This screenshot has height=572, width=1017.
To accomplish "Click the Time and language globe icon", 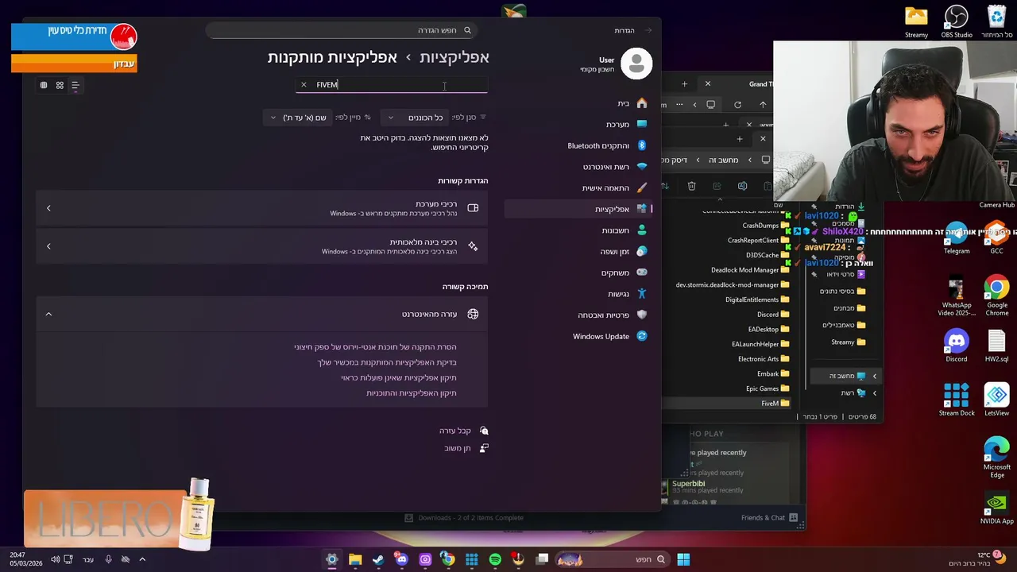I will click(x=642, y=251).
